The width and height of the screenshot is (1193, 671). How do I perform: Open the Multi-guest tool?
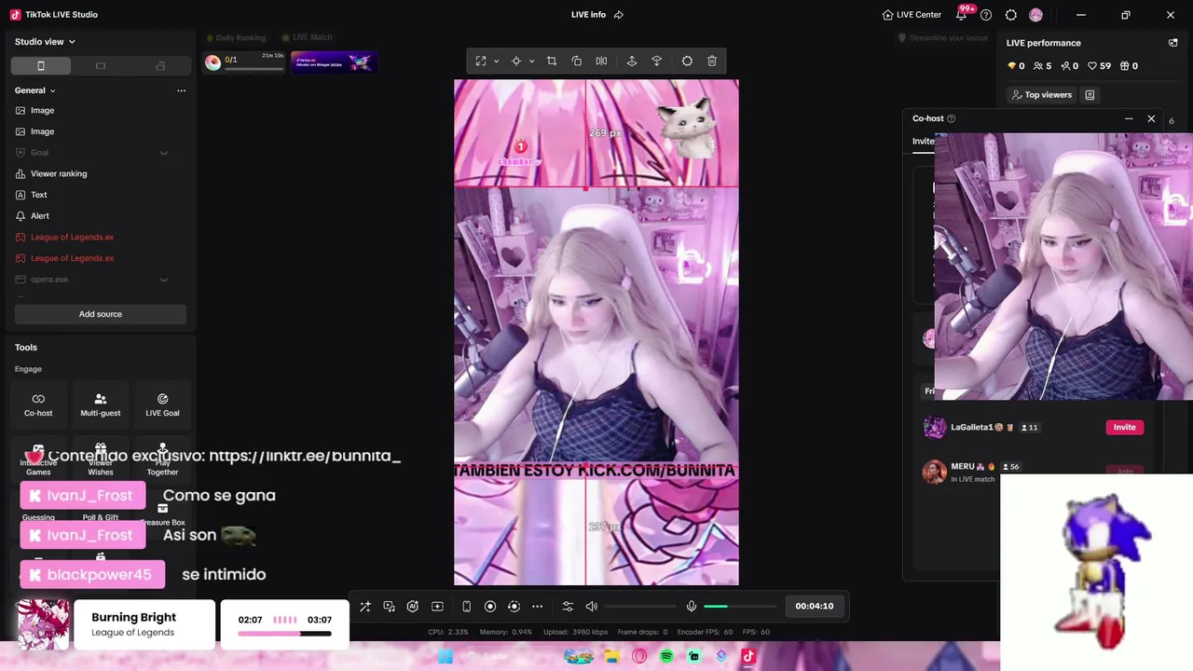point(101,404)
